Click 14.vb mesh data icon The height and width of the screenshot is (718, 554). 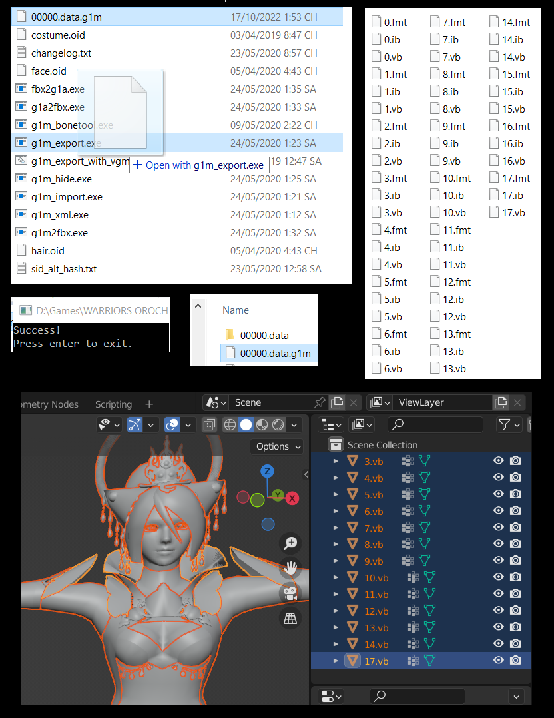point(429,644)
